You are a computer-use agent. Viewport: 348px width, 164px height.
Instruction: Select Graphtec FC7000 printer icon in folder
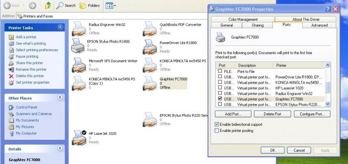tap(150, 83)
